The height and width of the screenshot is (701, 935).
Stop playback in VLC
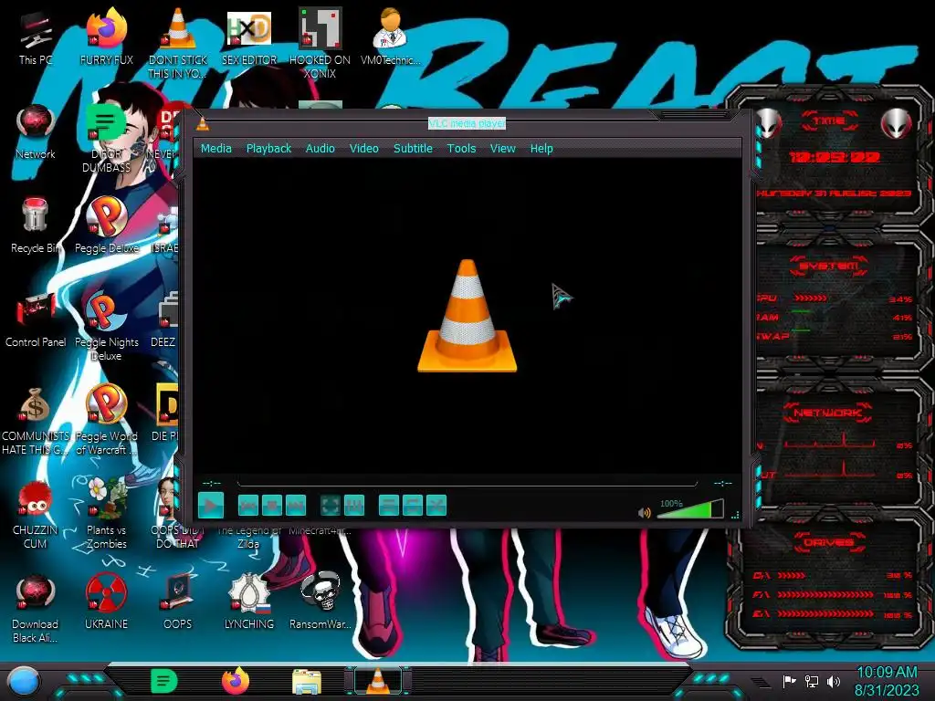[x=272, y=506]
